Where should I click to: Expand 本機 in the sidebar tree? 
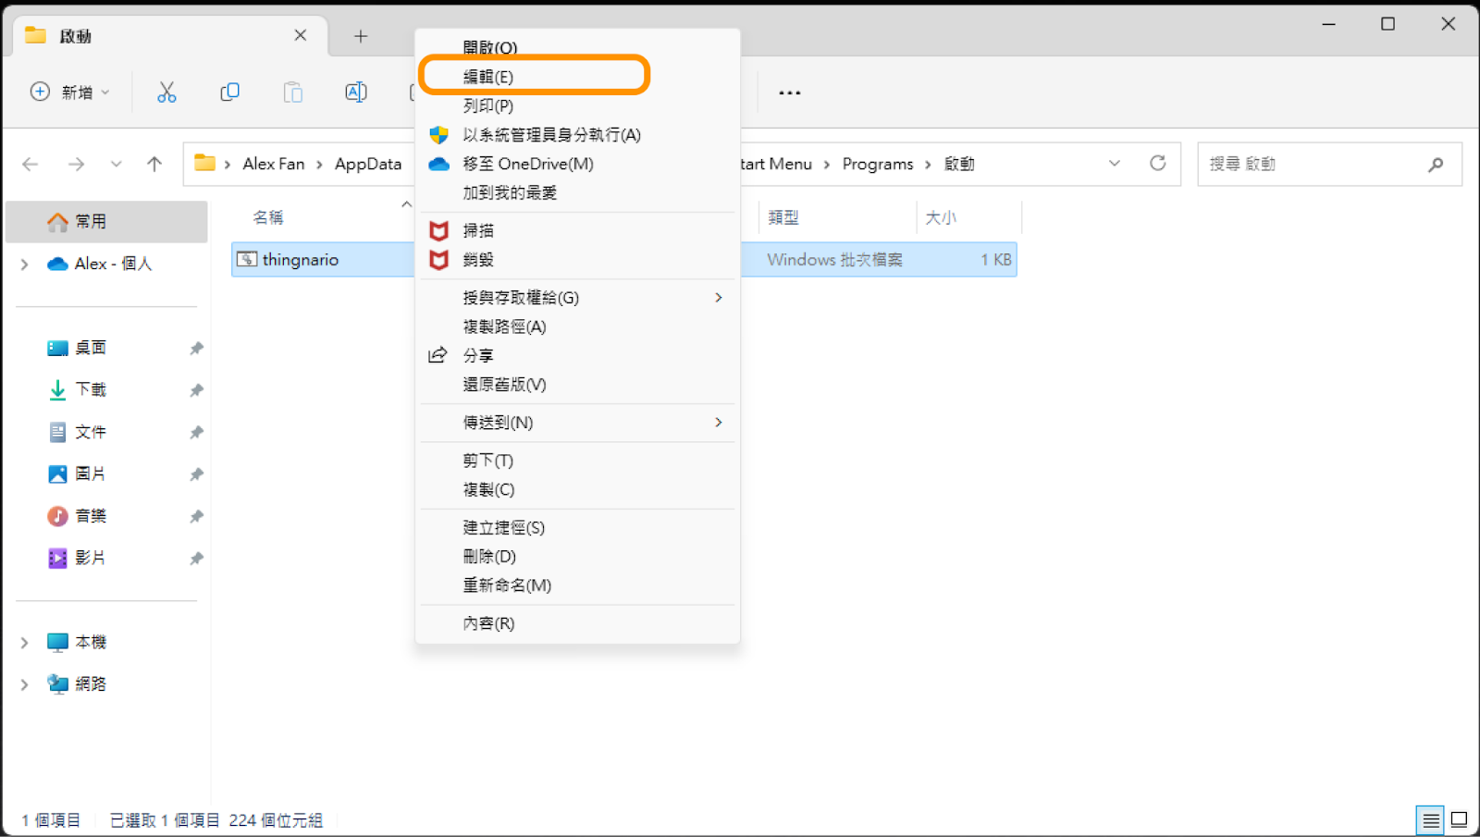24,641
